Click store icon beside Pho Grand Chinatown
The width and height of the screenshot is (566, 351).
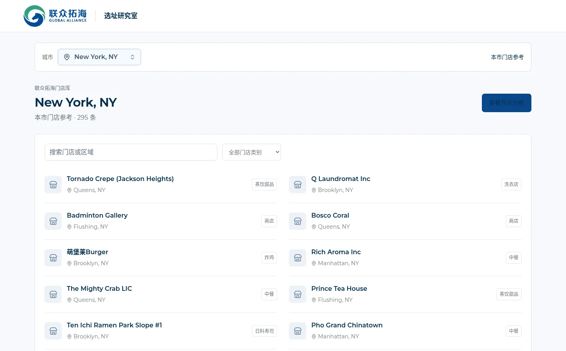(x=298, y=331)
